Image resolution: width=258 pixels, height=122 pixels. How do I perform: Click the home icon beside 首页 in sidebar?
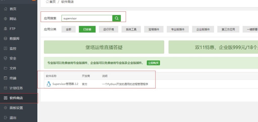[x=6, y=9]
